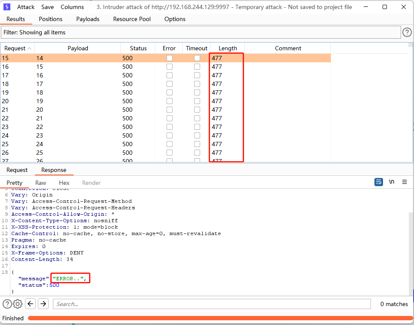Image resolution: width=414 pixels, height=325 pixels.
Task: Toggle Timeout checkbox for request 18
Action: point(197,84)
